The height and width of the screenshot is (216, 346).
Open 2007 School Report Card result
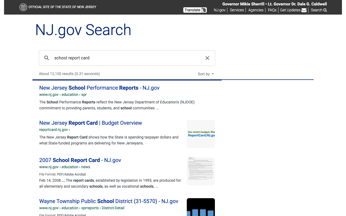point(80,160)
